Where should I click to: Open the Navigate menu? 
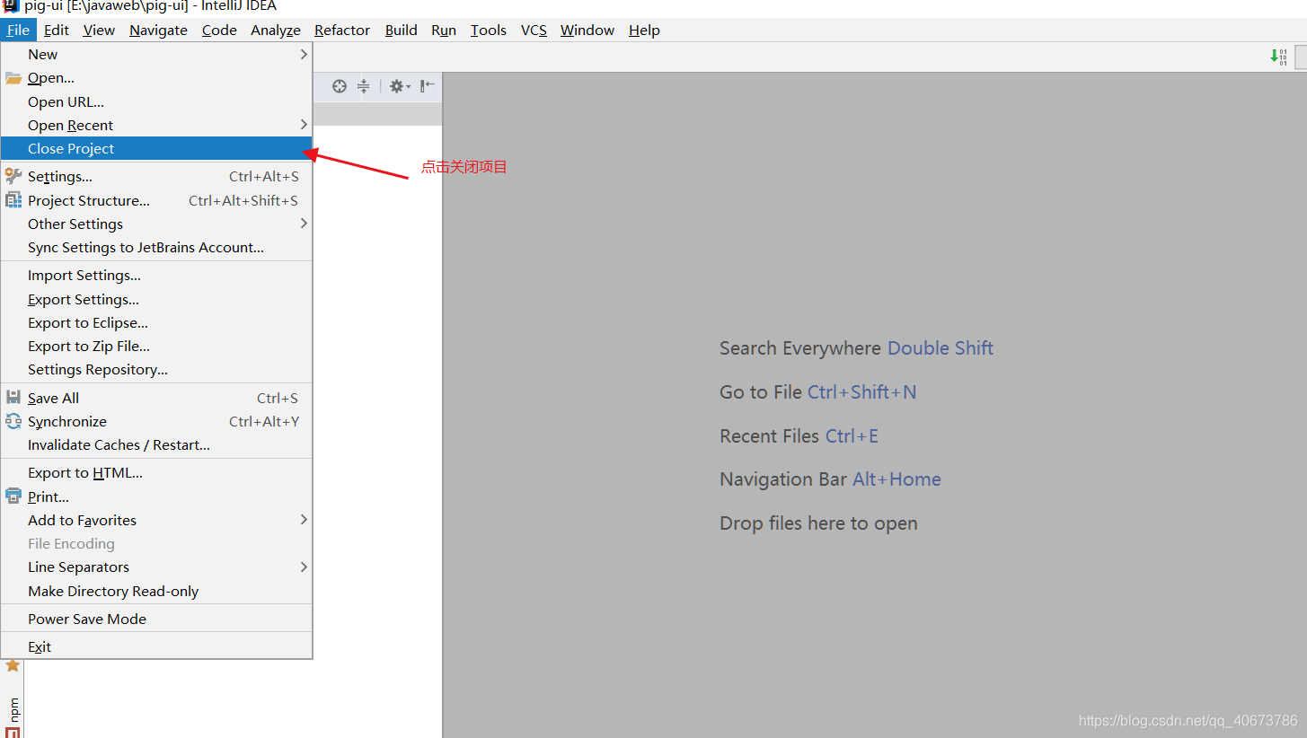158,30
